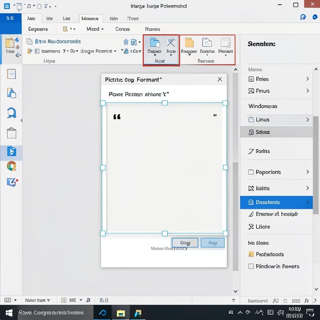Click the clipboard icon in title bar
The image size is (320, 320).
click(x=19, y=7)
